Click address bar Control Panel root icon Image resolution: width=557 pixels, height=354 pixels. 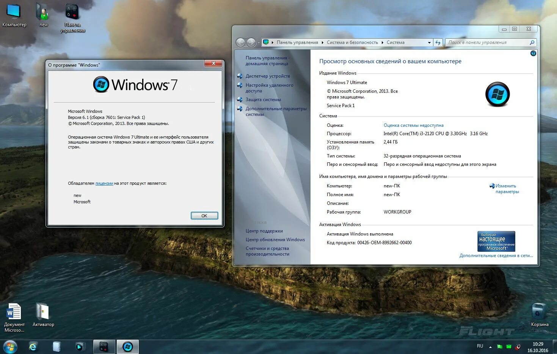[266, 42]
